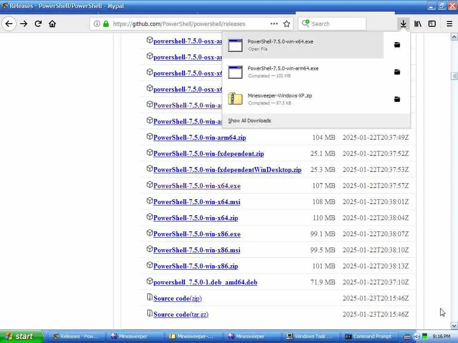458x343 pixels.
Task: Go forward with the browser forward arrow
Action: click(24, 24)
